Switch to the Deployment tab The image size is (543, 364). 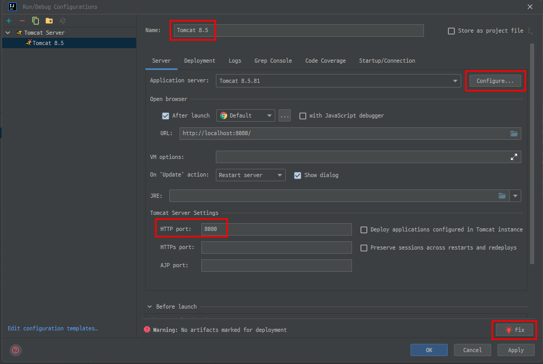point(199,61)
